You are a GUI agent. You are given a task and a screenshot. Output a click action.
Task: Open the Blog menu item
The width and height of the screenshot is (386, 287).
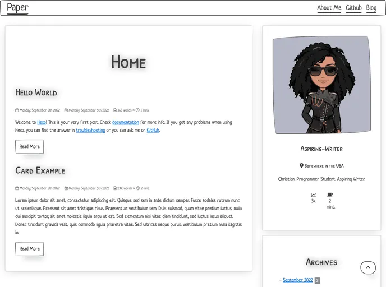click(x=371, y=8)
